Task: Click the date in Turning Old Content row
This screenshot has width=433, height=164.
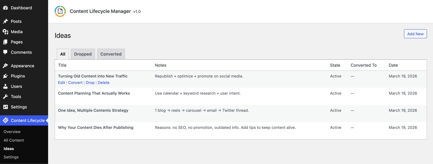Action: pyautogui.click(x=403, y=76)
